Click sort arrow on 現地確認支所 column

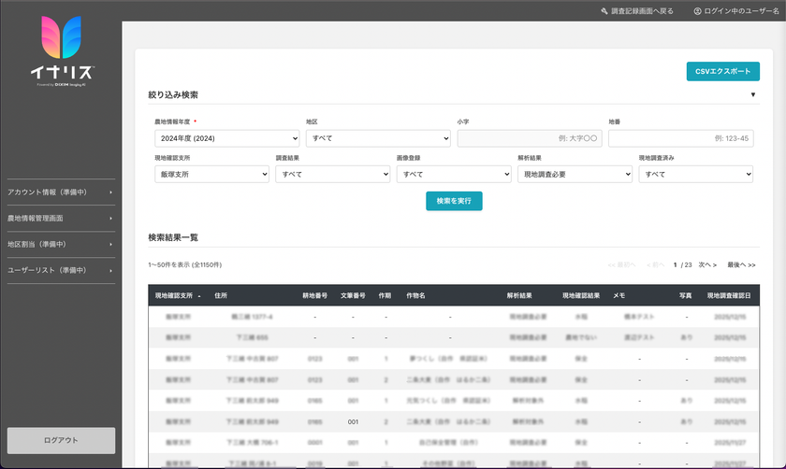click(x=199, y=296)
